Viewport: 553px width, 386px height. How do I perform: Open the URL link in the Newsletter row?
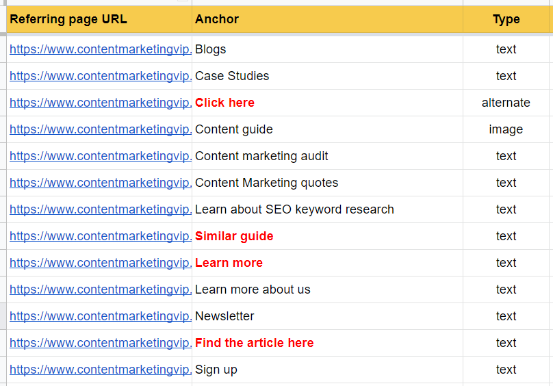(101, 316)
